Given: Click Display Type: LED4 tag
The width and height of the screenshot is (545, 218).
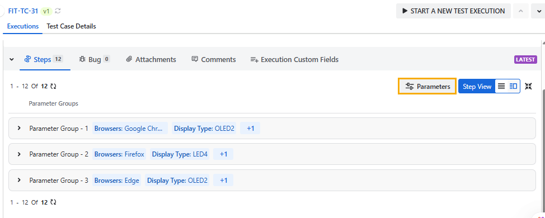Looking at the screenshot, I should coord(180,154).
